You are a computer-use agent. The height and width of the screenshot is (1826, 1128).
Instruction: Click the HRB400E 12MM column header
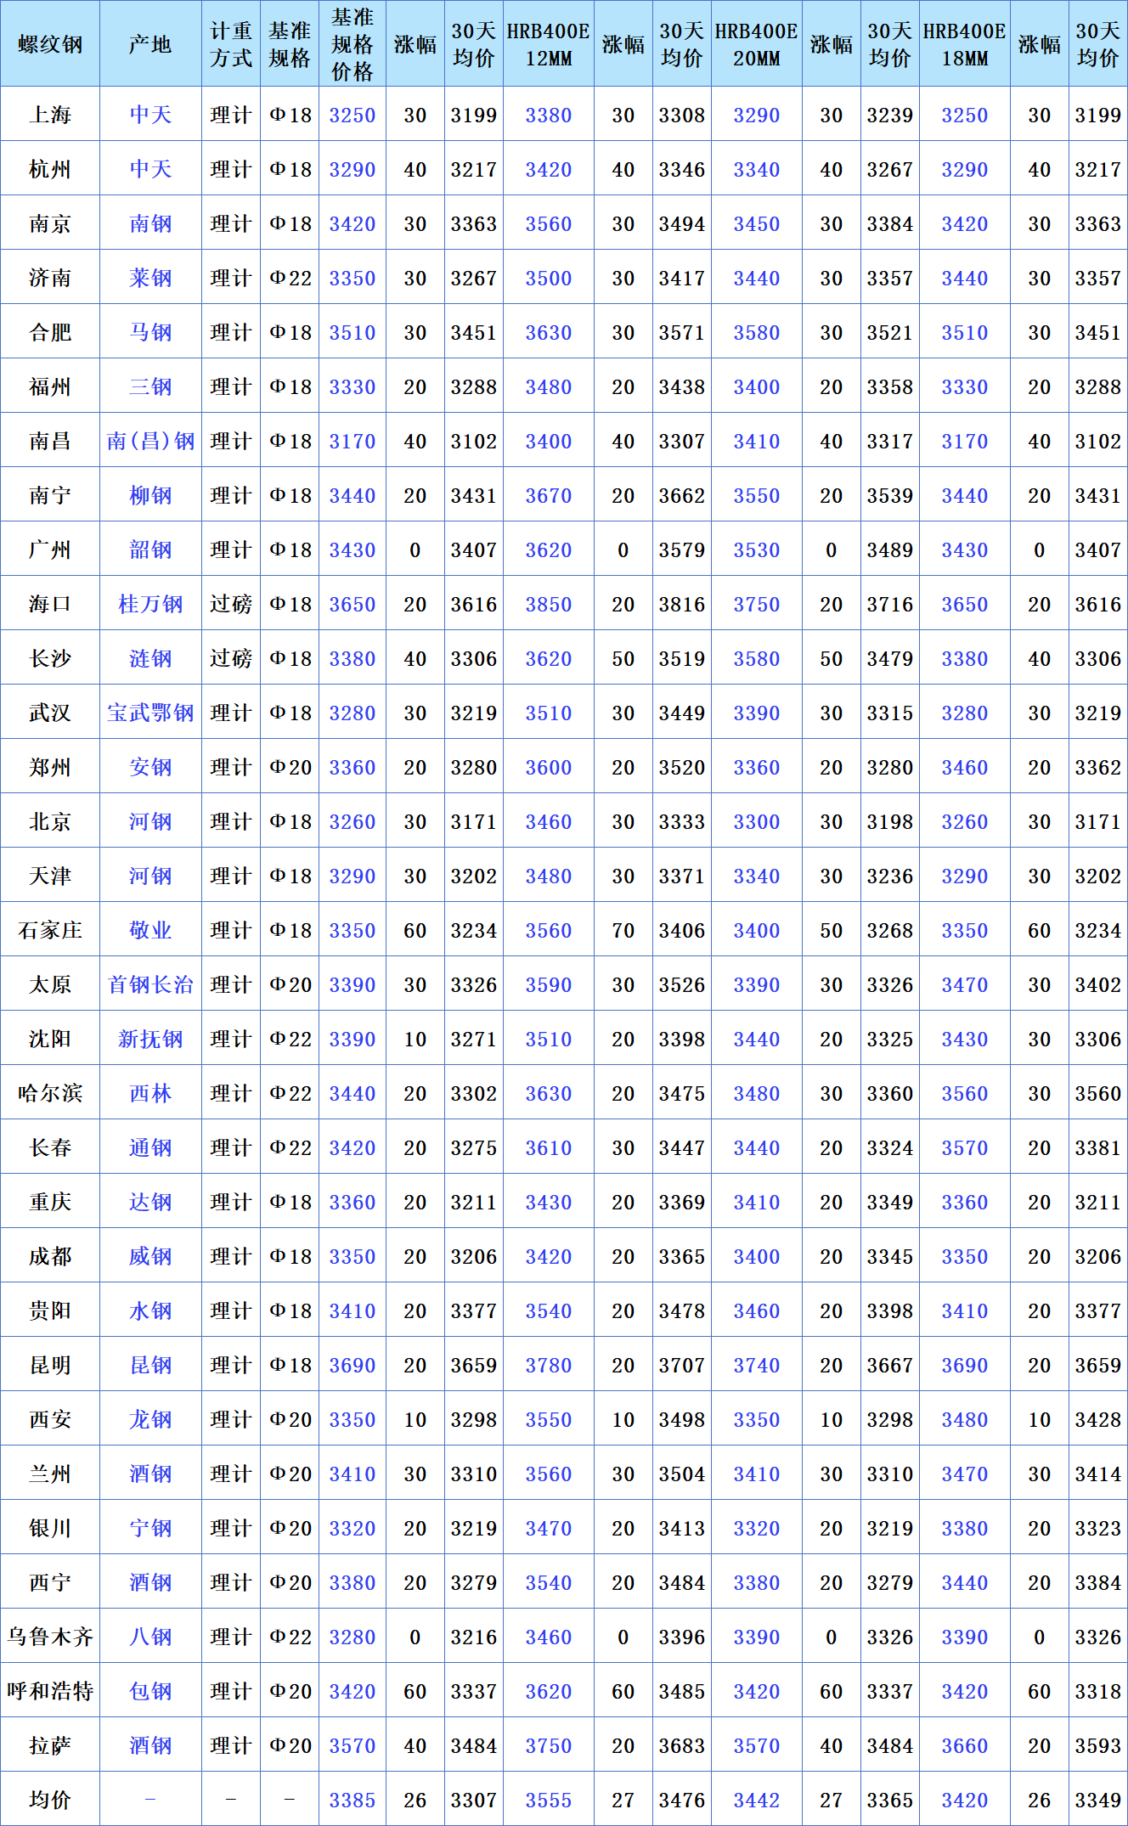pos(549,43)
